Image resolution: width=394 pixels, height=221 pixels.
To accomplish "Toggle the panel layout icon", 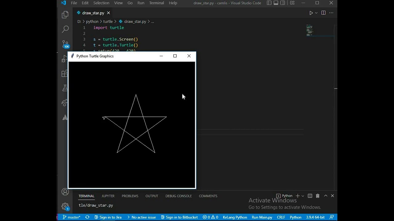I will 276,3.
